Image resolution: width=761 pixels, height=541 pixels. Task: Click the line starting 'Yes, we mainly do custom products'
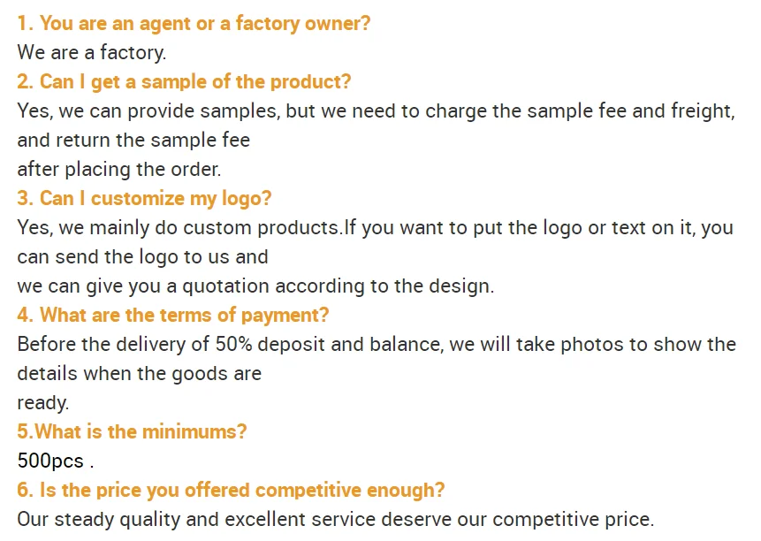click(x=375, y=227)
